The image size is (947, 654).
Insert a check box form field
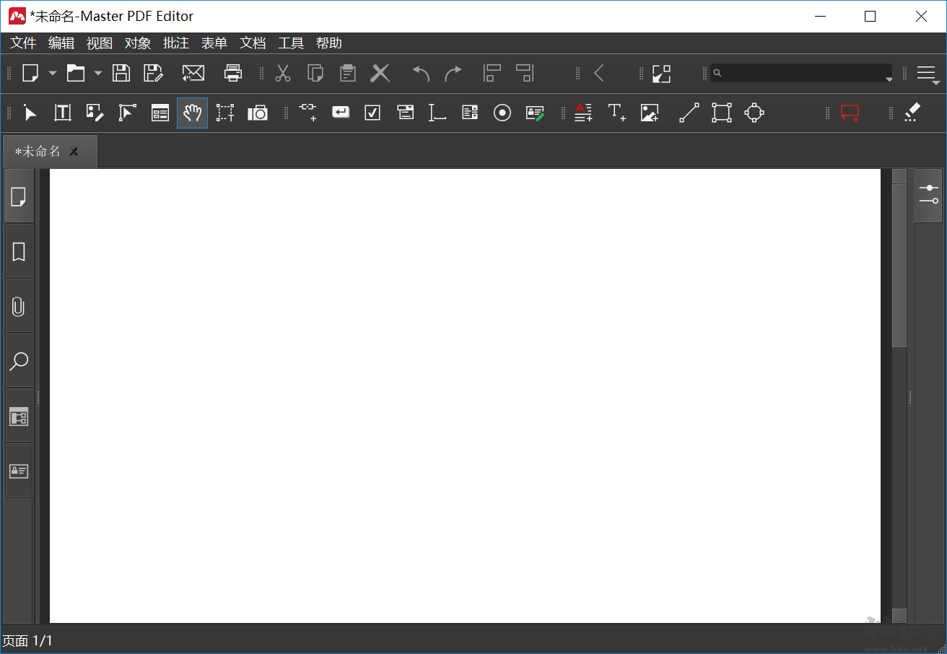372,113
